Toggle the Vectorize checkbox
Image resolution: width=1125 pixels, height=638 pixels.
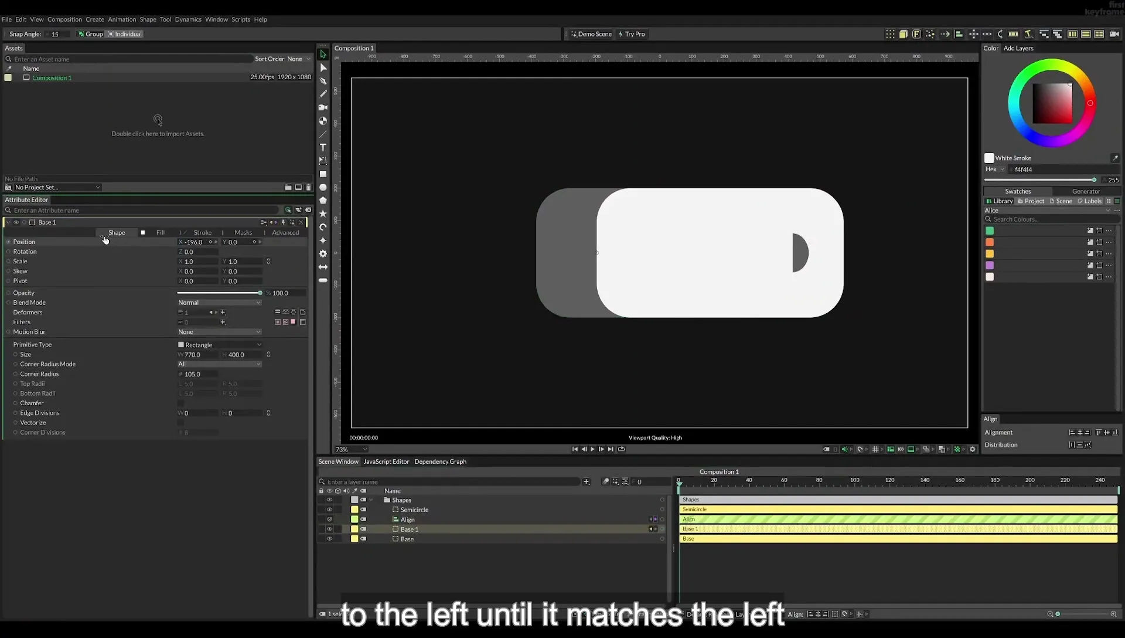(x=180, y=423)
